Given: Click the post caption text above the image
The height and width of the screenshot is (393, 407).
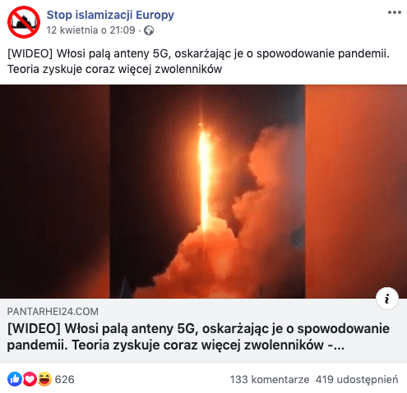Looking at the screenshot, I should click(x=198, y=62).
